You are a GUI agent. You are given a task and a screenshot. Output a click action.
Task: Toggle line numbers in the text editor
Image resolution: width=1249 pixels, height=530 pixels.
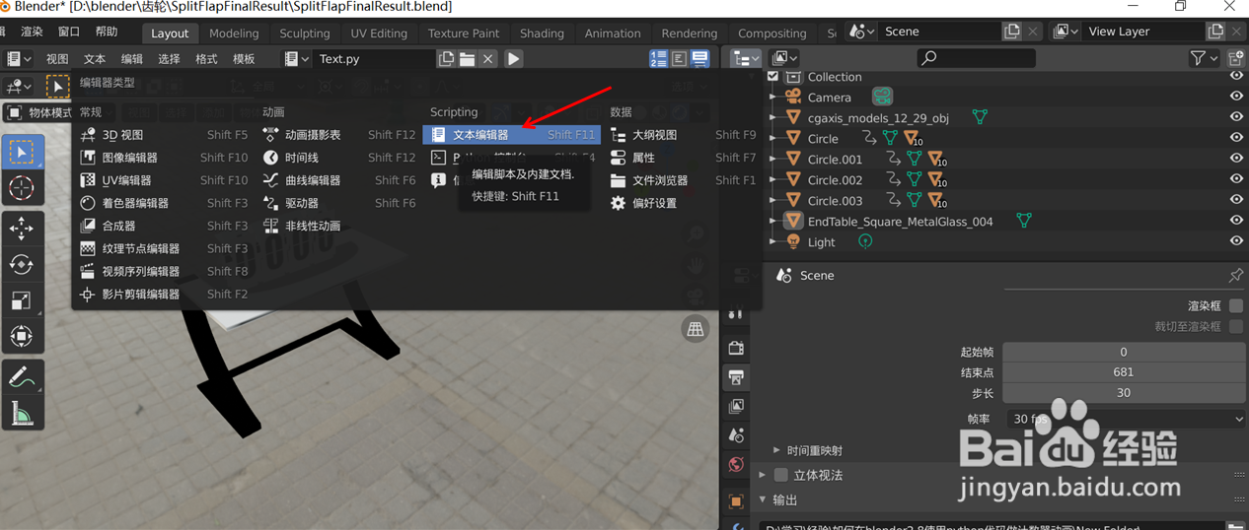[658, 59]
